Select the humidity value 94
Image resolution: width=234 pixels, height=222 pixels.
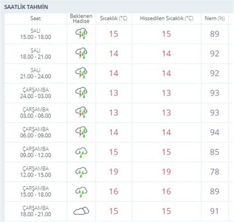tap(215, 132)
